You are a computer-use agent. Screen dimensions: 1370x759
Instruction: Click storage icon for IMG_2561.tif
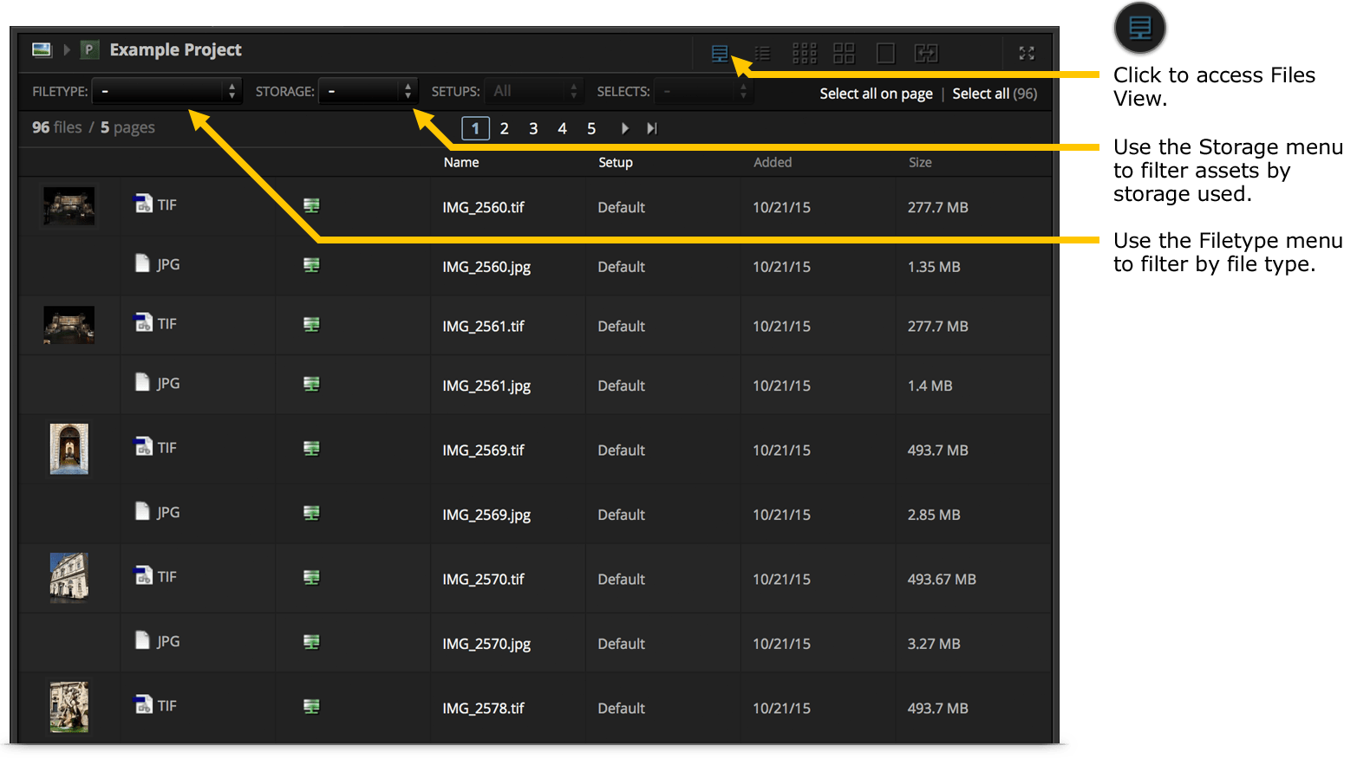311,324
